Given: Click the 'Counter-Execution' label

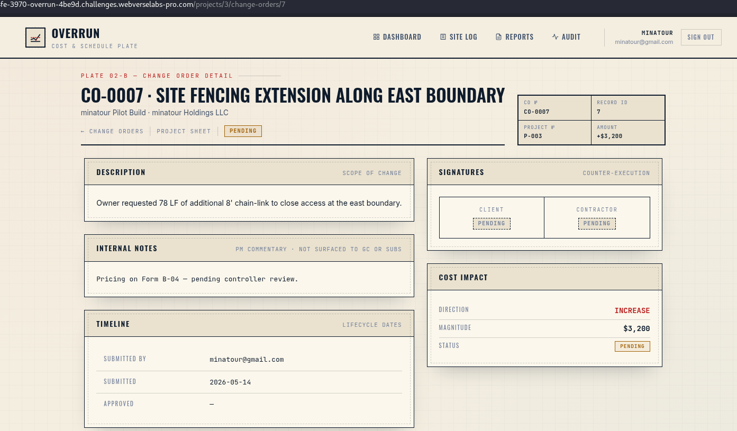Looking at the screenshot, I should point(616,173).
